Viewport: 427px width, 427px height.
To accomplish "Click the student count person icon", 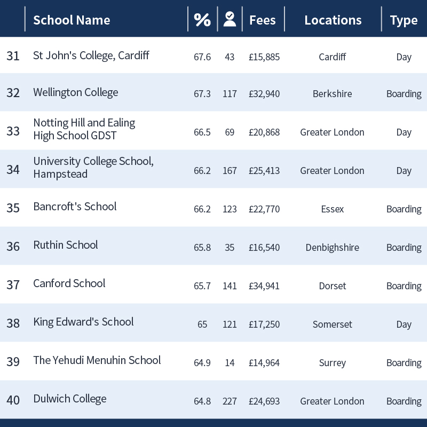I will coord(230,19).
